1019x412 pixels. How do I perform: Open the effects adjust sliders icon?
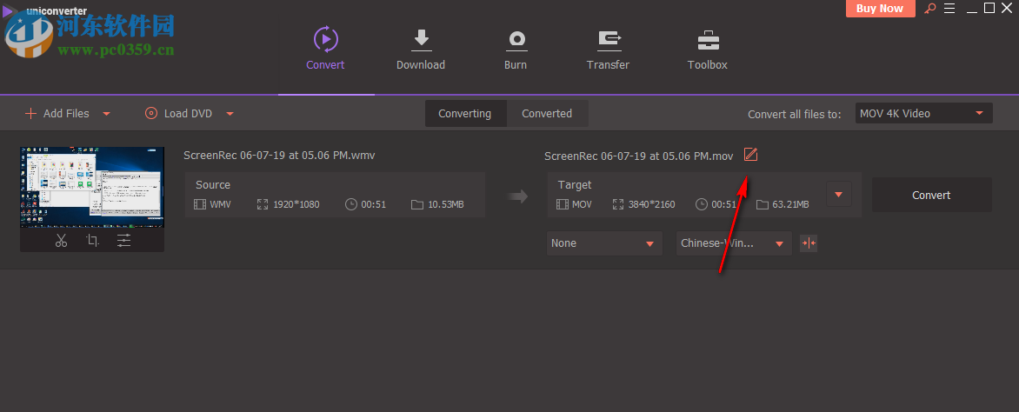coord(123,241)
